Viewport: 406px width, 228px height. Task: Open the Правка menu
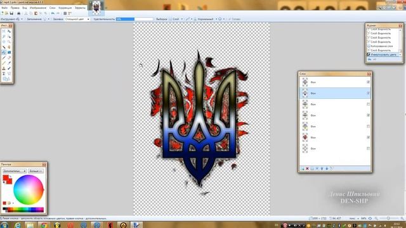pos(15,8)
